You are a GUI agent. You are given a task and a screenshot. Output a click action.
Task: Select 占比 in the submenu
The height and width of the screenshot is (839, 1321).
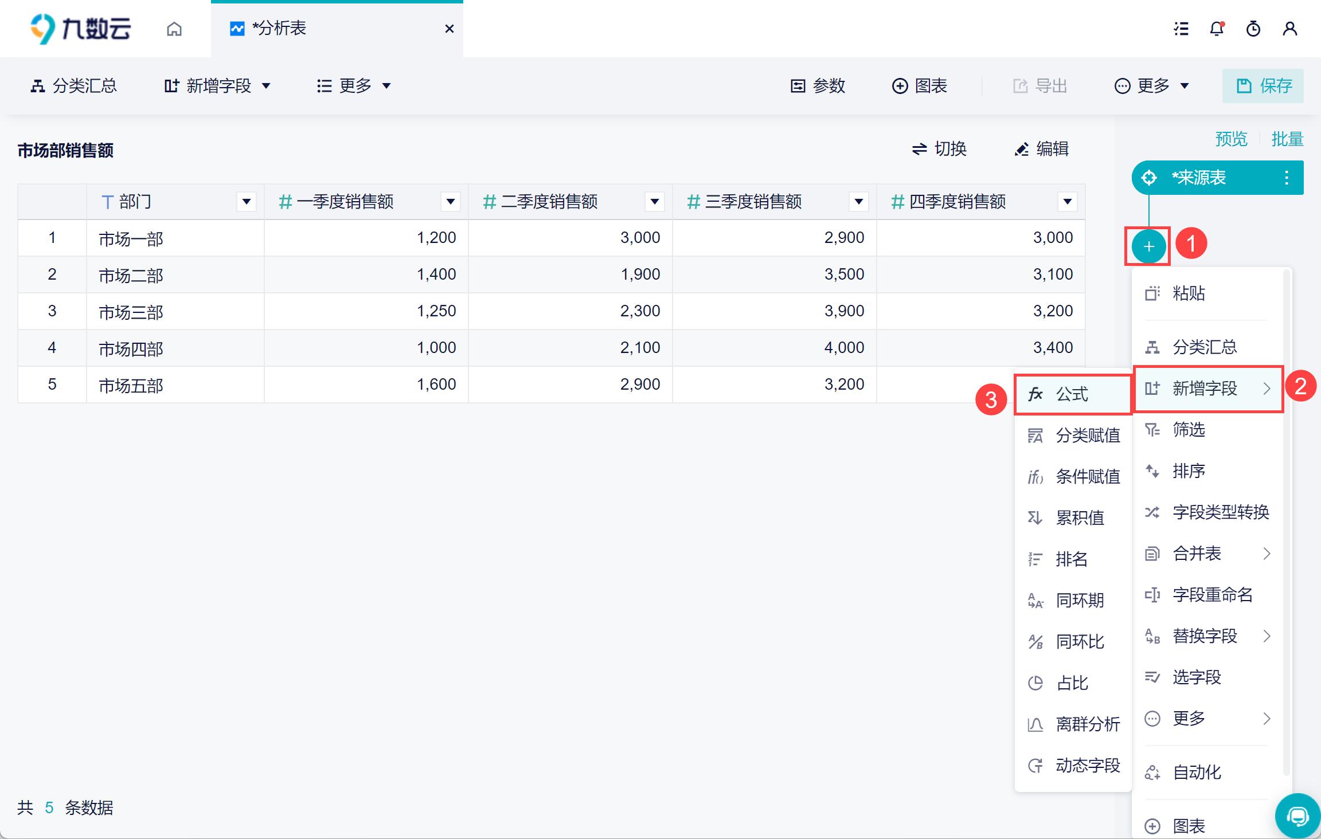[x=1073, y=683]
